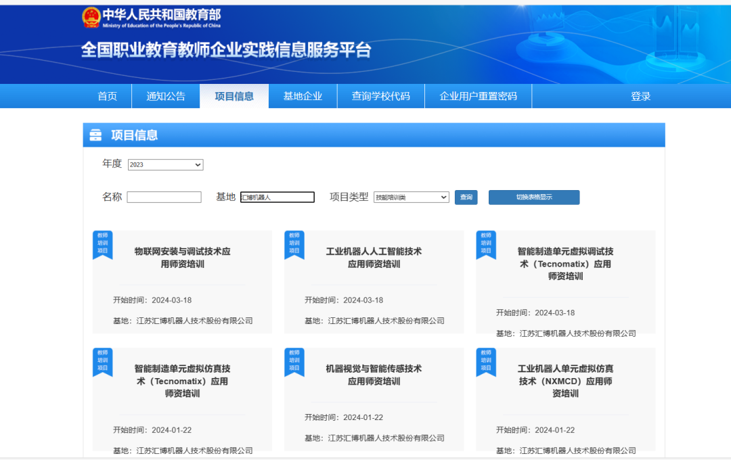This screenshot has width=731, height=460.
Task: Open the 通知公告 navigation tab
Action: coord(166,96)
